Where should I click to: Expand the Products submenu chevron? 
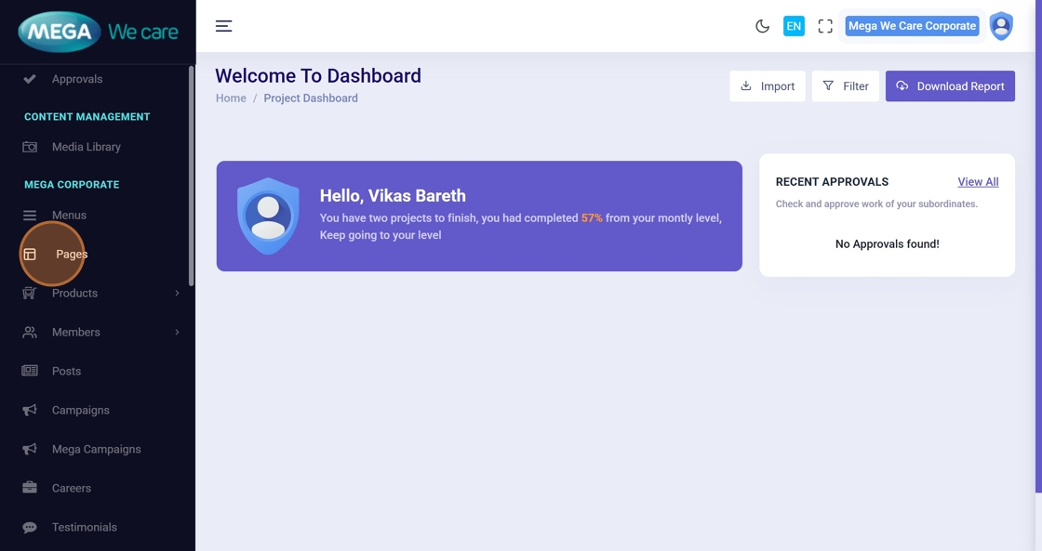pyautogui.click(x=177, y=294)
